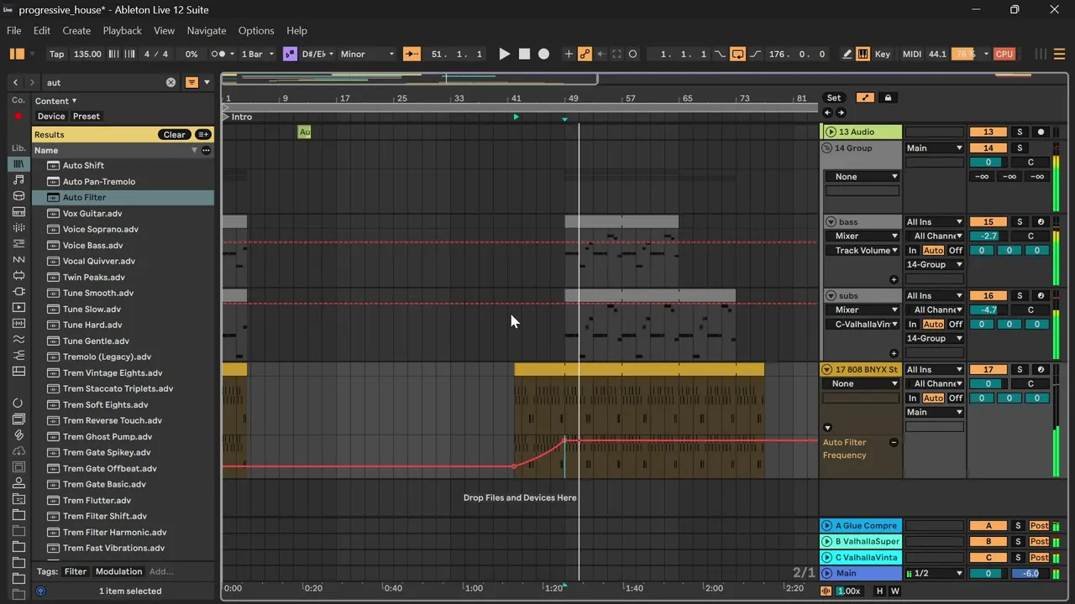Collapse the 17 808 BNYX track
The width and height of the screenshot is (1075, 604).
[x=827, y=370]
